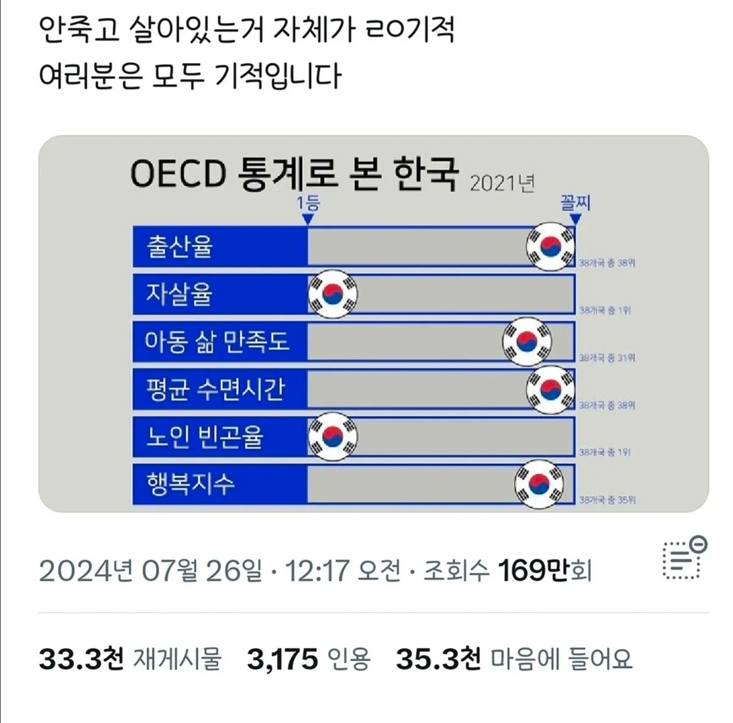The width and height of the screenshot is (733, 723).
Task: Open the 33.3천 재게시물 list
Action: 130,659
